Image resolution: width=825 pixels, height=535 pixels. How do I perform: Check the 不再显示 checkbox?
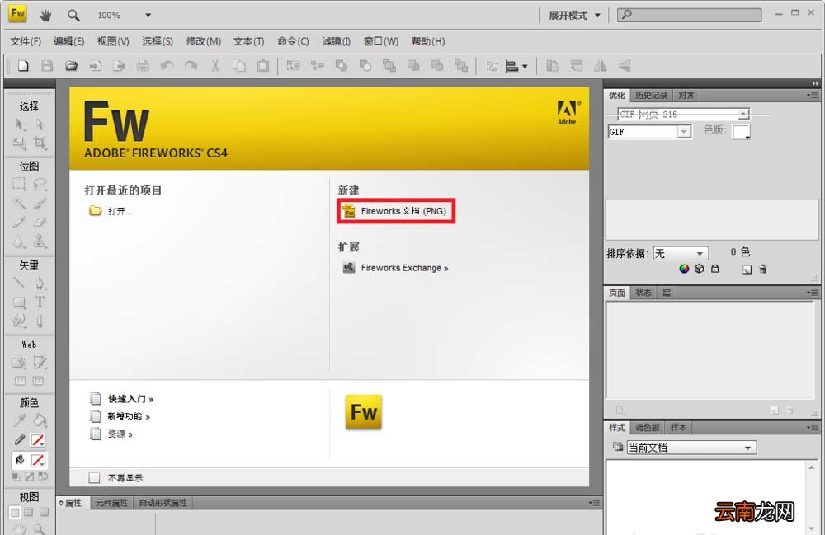click(x=94, y=478)
